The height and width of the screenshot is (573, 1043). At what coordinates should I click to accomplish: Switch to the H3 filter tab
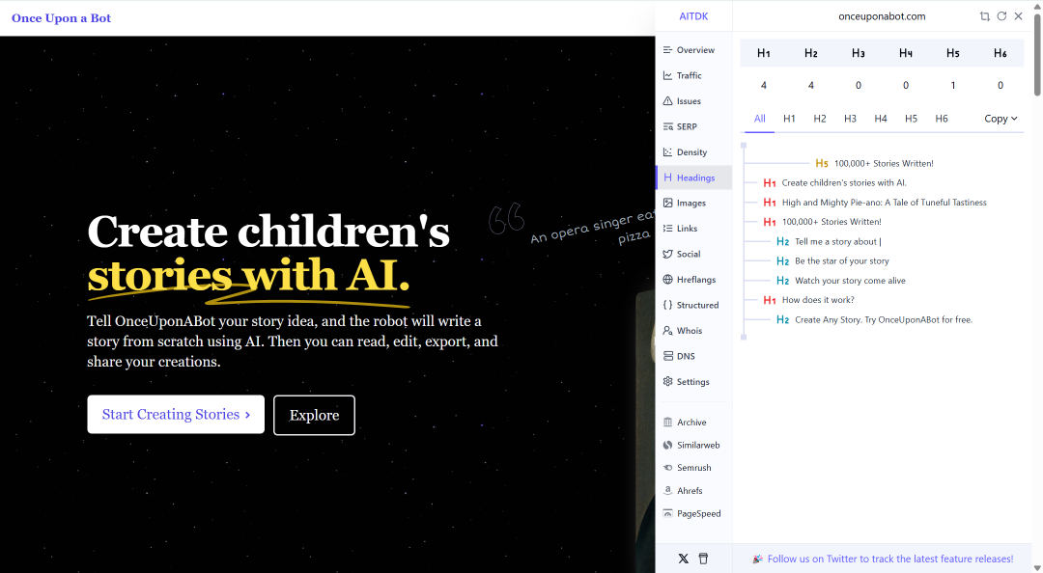click(x=850, y=119)
